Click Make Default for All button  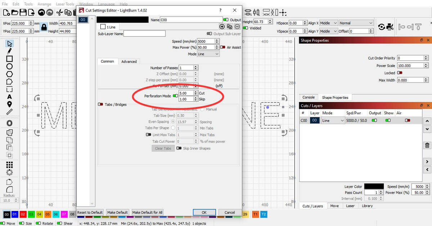click(148, 212)
